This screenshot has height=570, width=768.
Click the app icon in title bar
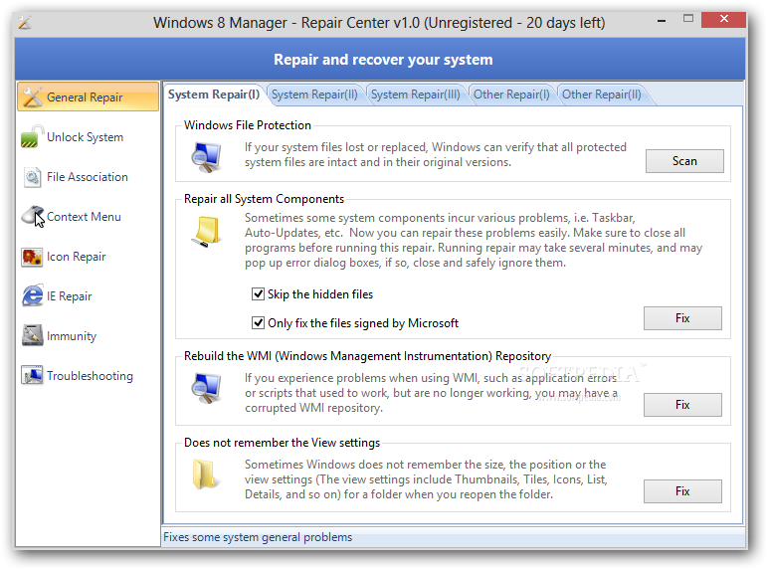click(25, 23)
